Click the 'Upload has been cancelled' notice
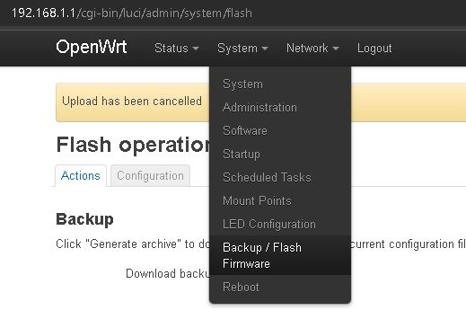Image resolution: width=466 pixels, height=328 pixels. click(132, 102)
